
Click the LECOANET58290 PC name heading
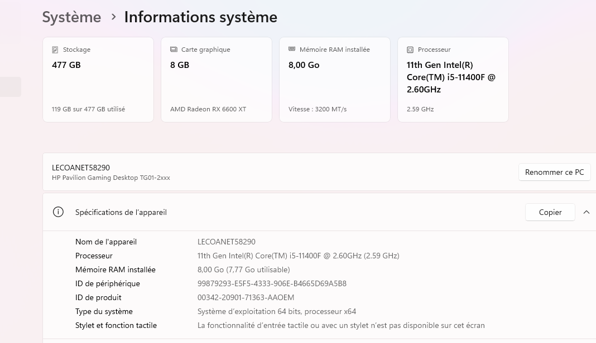click(x=80, y=168)
